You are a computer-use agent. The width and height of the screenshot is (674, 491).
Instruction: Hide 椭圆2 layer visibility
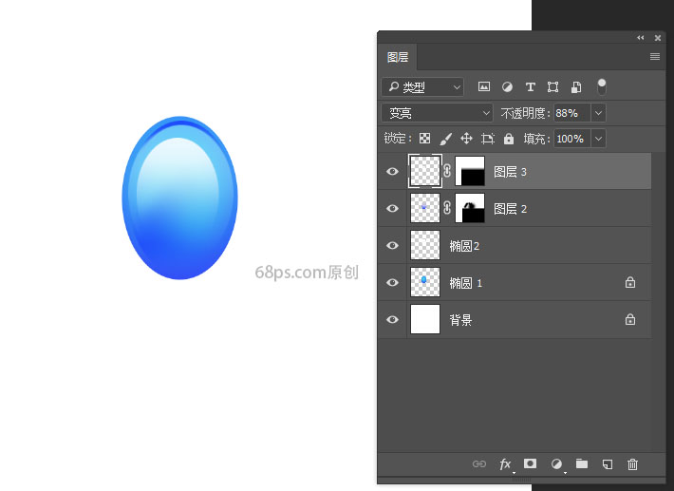392,245
